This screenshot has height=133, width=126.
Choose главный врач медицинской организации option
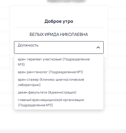coord(59,102)
